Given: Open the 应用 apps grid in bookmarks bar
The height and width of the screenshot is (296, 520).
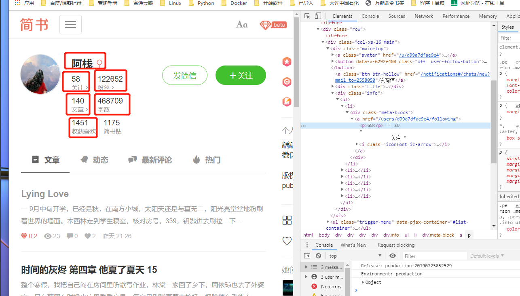Looking at the screenshot, I should [24, 3].
